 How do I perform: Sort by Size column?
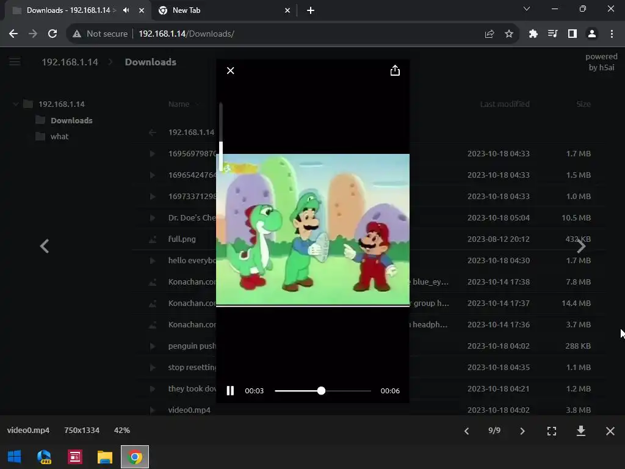(583, 104)
